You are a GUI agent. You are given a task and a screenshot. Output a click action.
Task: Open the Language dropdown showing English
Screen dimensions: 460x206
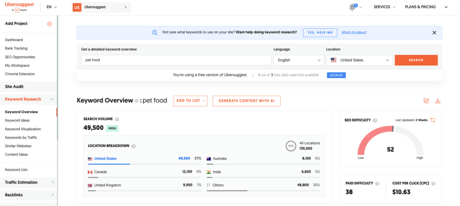pyautogui.click(x=298, y=60)
